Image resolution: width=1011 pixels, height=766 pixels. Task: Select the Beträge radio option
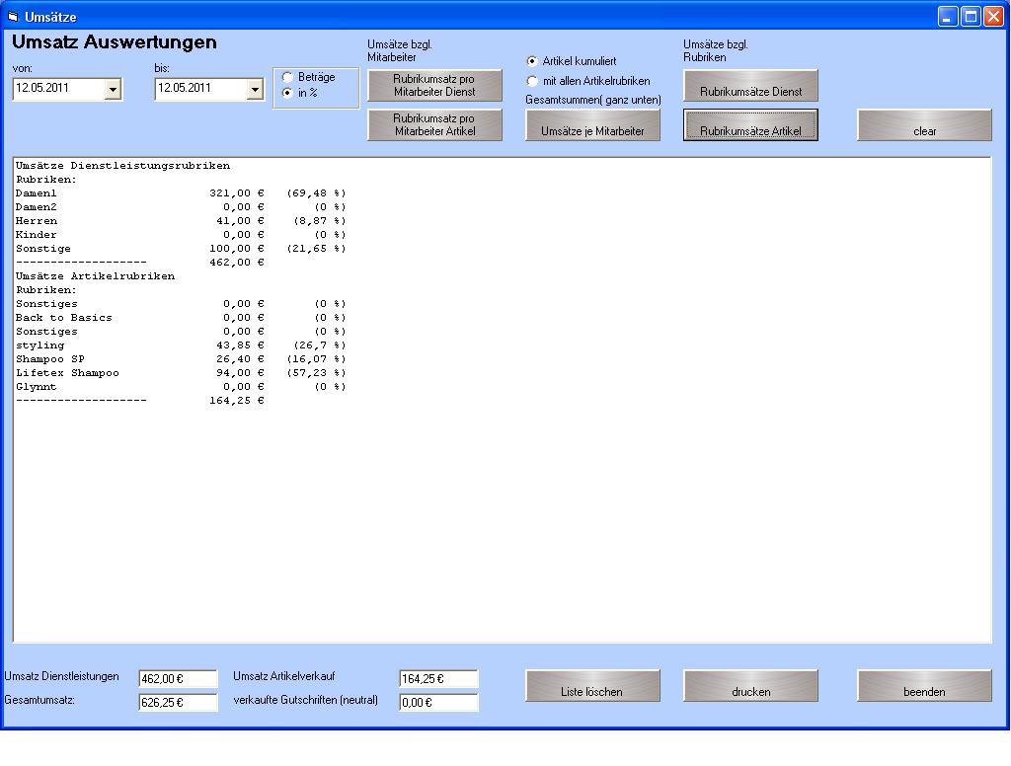[287, 77]
